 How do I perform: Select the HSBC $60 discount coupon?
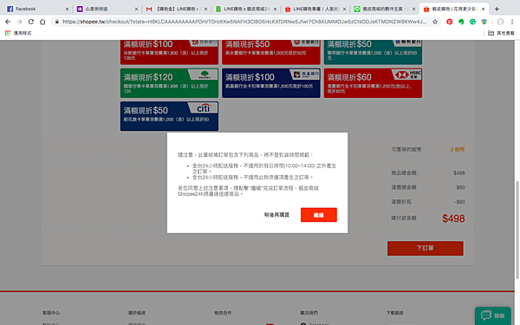click(x=373, y=83)
